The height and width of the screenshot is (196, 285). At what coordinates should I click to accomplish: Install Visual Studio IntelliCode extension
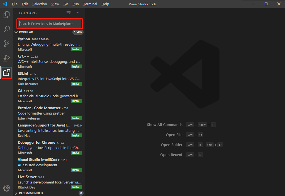76,170
